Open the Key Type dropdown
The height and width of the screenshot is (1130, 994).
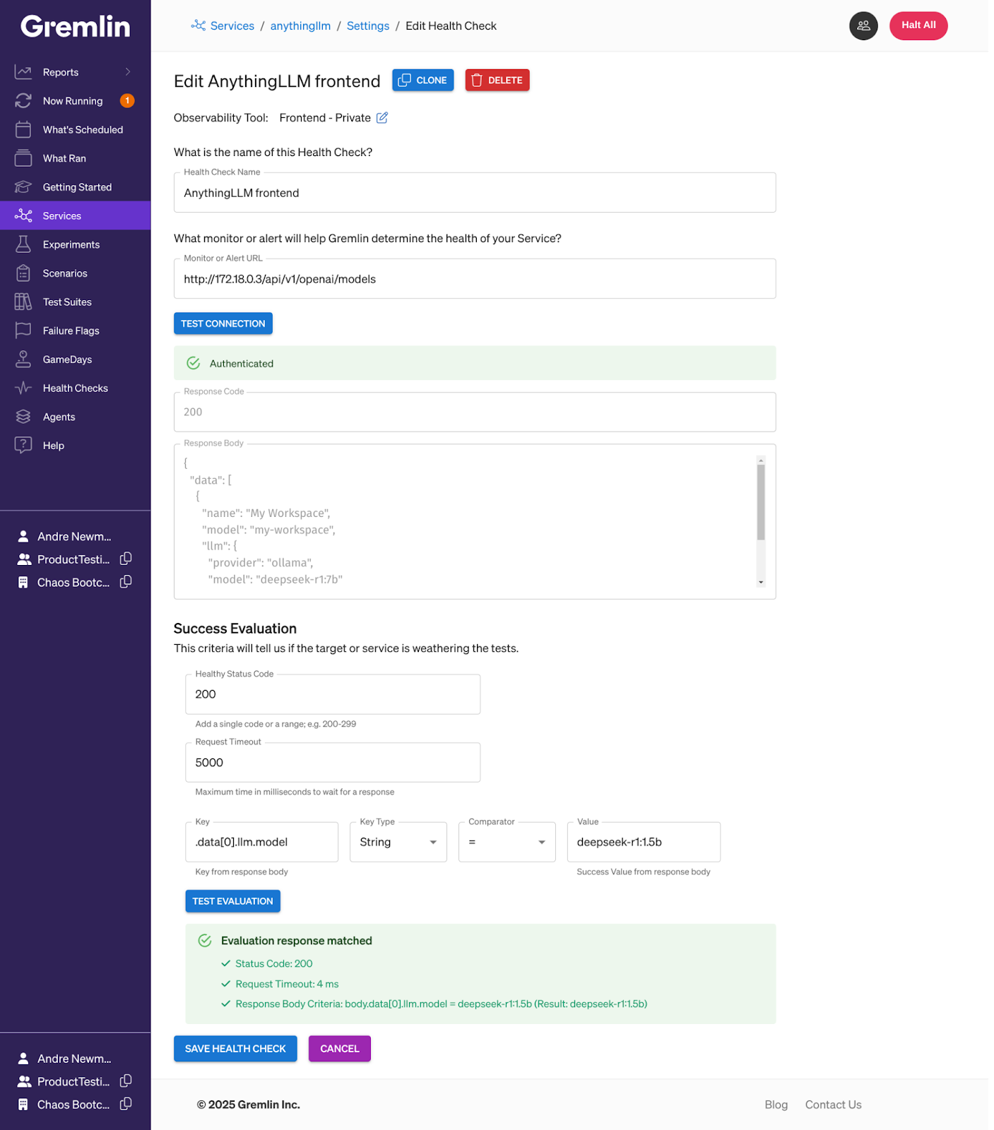point(398,842)
